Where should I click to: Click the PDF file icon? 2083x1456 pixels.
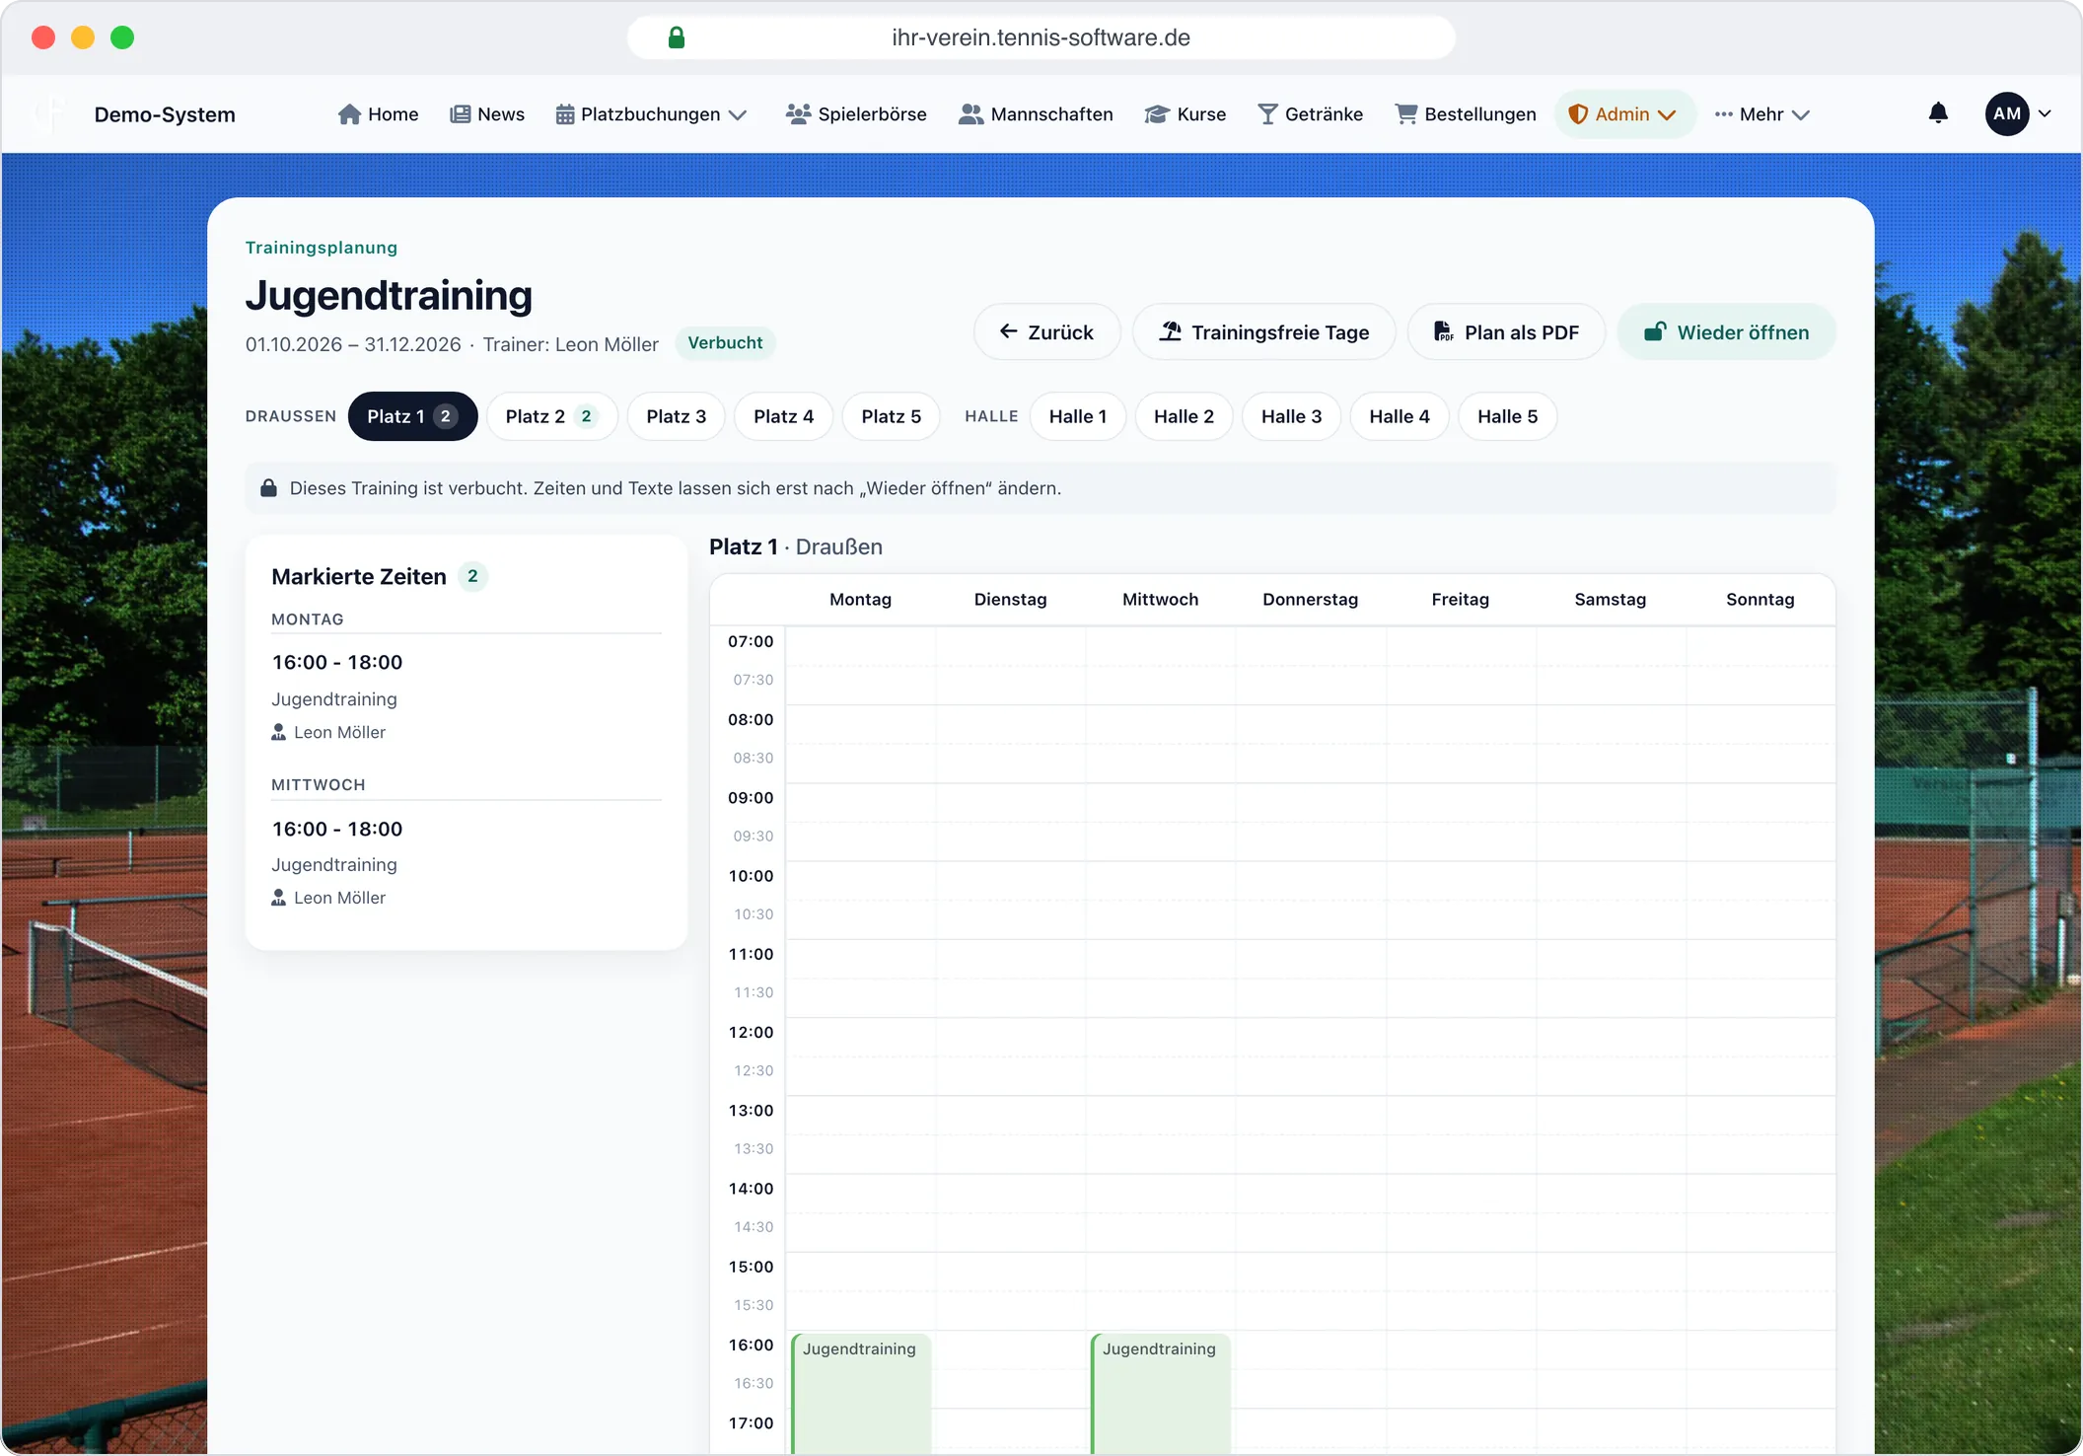[1444, 331]
